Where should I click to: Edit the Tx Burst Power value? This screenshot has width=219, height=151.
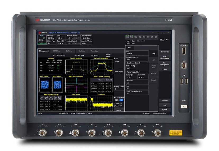(x=86, y=37)
